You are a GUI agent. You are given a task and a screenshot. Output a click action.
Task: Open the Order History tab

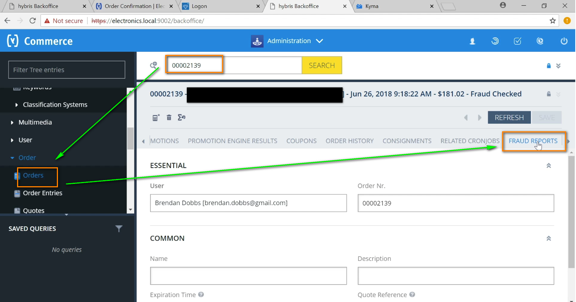click(349, 141)
